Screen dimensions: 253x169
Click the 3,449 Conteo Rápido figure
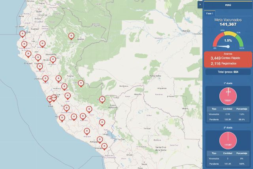pyautogui.click(x=228, y=58)
